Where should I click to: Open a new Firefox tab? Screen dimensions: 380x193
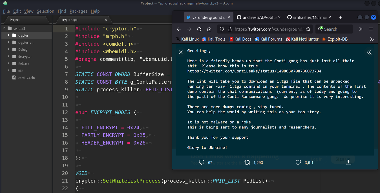(x=340, y=17)
